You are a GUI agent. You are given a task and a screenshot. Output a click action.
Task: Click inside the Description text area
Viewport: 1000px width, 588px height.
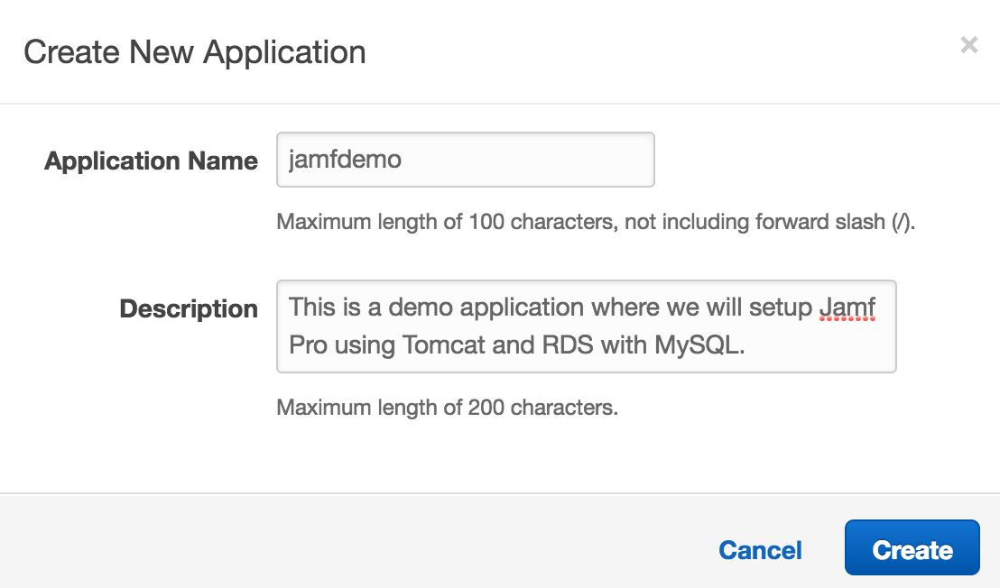tap(586, 326)
